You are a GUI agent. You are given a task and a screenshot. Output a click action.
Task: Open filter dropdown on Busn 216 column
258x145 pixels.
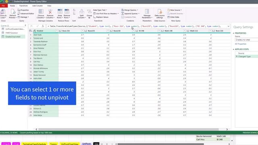coord(82,31)
